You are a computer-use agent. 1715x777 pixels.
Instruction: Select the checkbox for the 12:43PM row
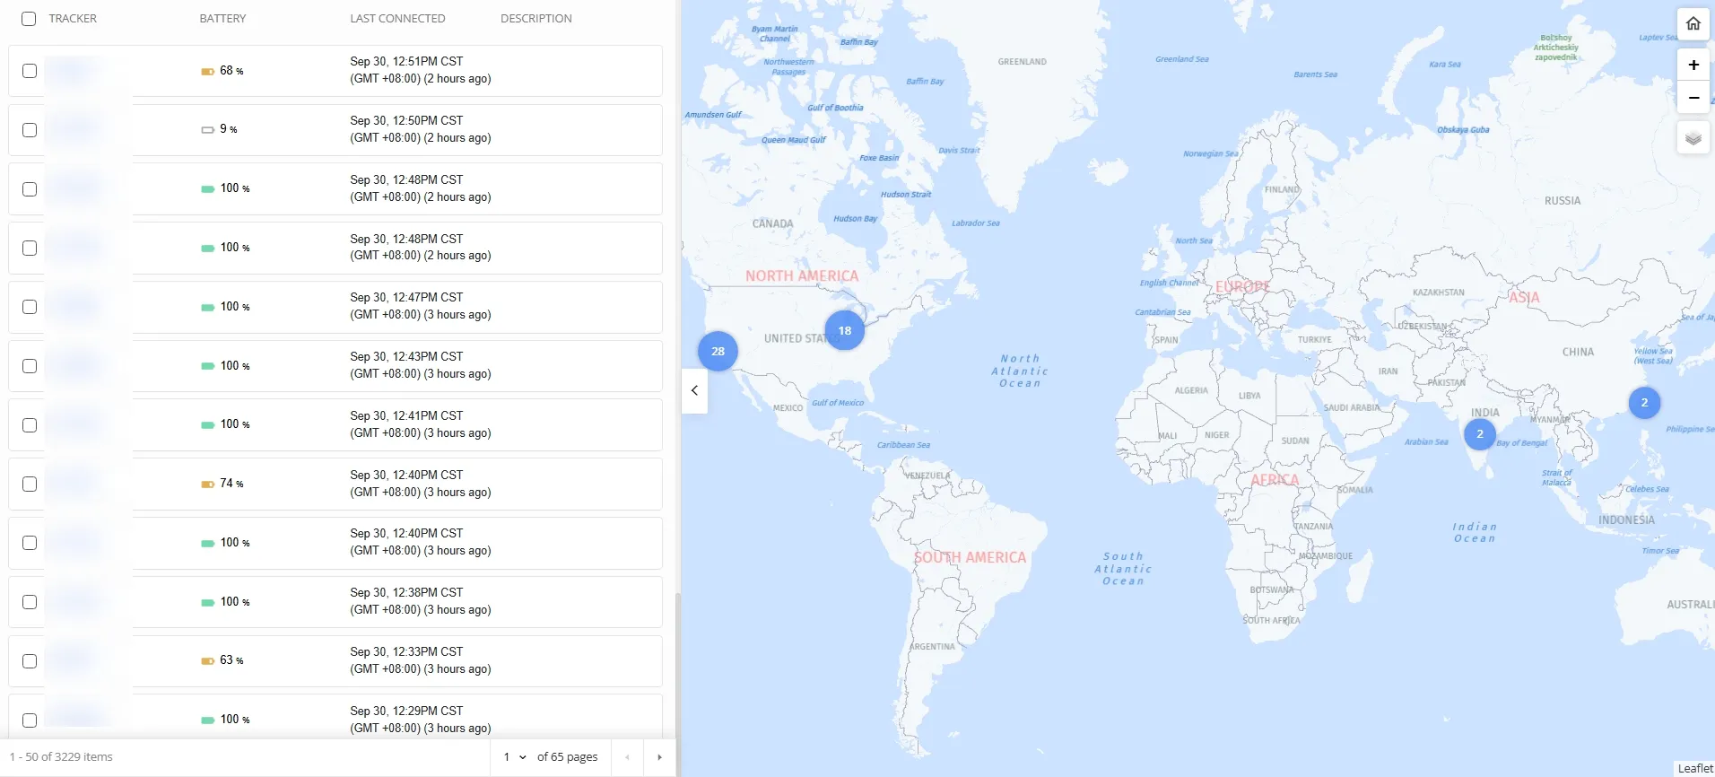[x=30, y=366]
